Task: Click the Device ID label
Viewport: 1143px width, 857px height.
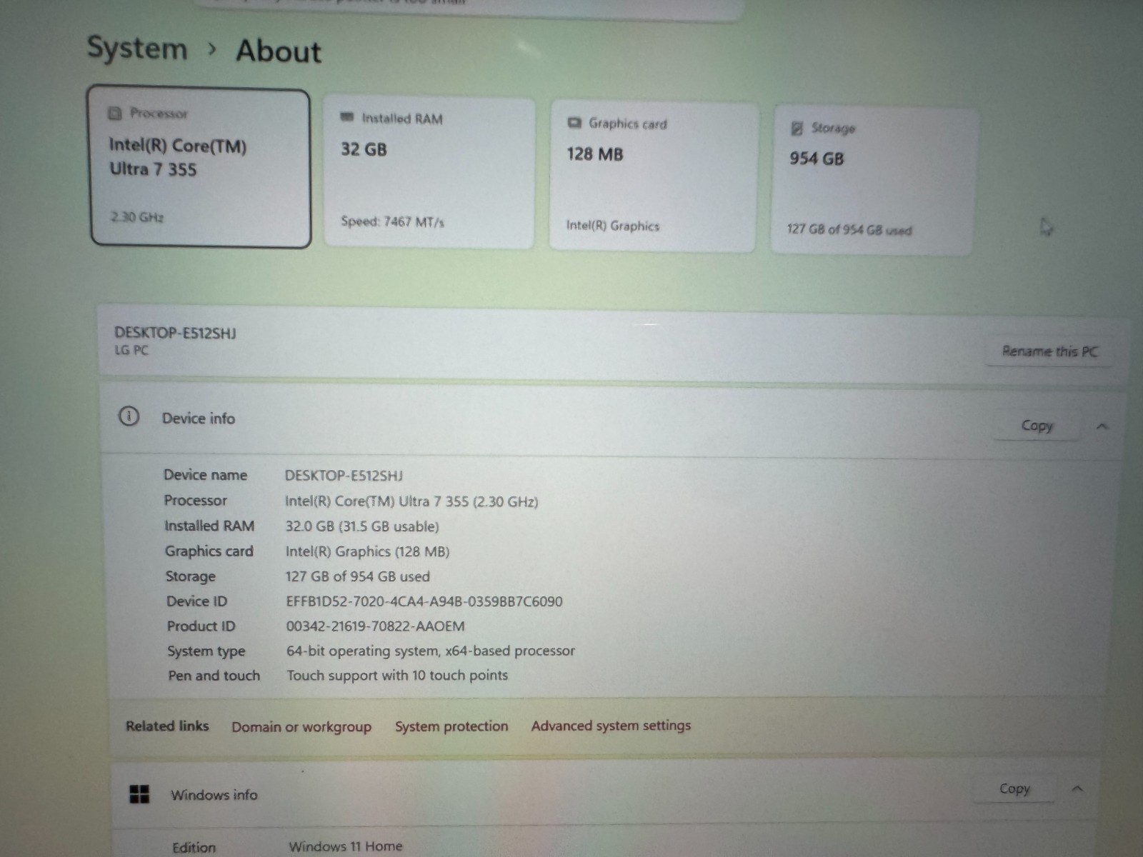Action: click(197, 601)
